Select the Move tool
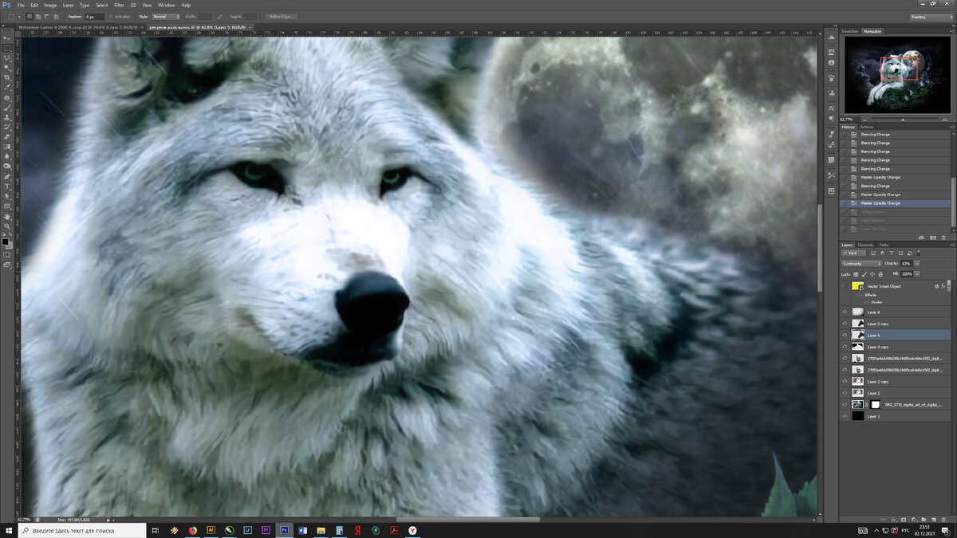The image size is (957, 538). 7,38
